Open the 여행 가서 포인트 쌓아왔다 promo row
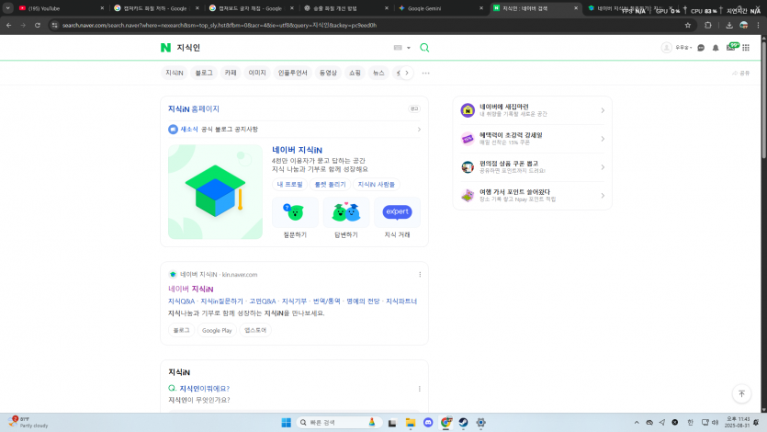 532,195
